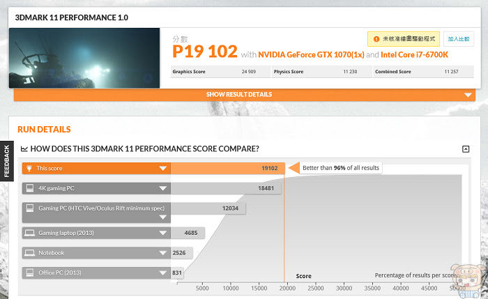Click the 3DMARK 11 PERFORMANCE 1.0 title
488x299 pixels.
[72, 17]
